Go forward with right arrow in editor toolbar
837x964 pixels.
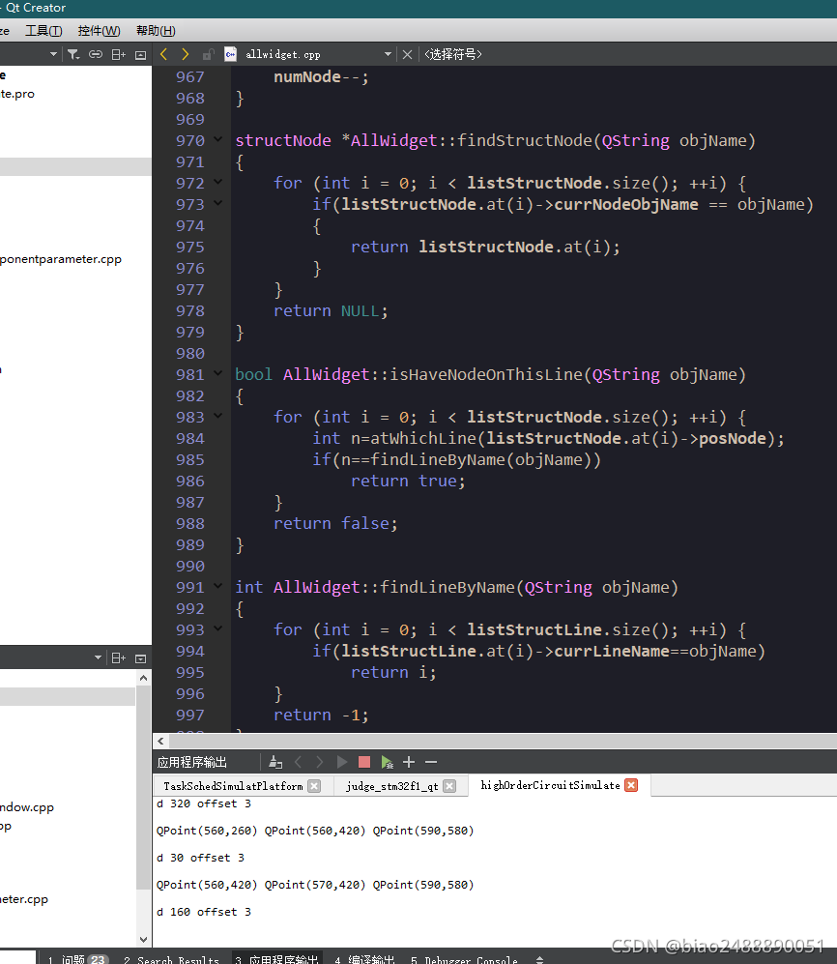click(x=185, y=54)
